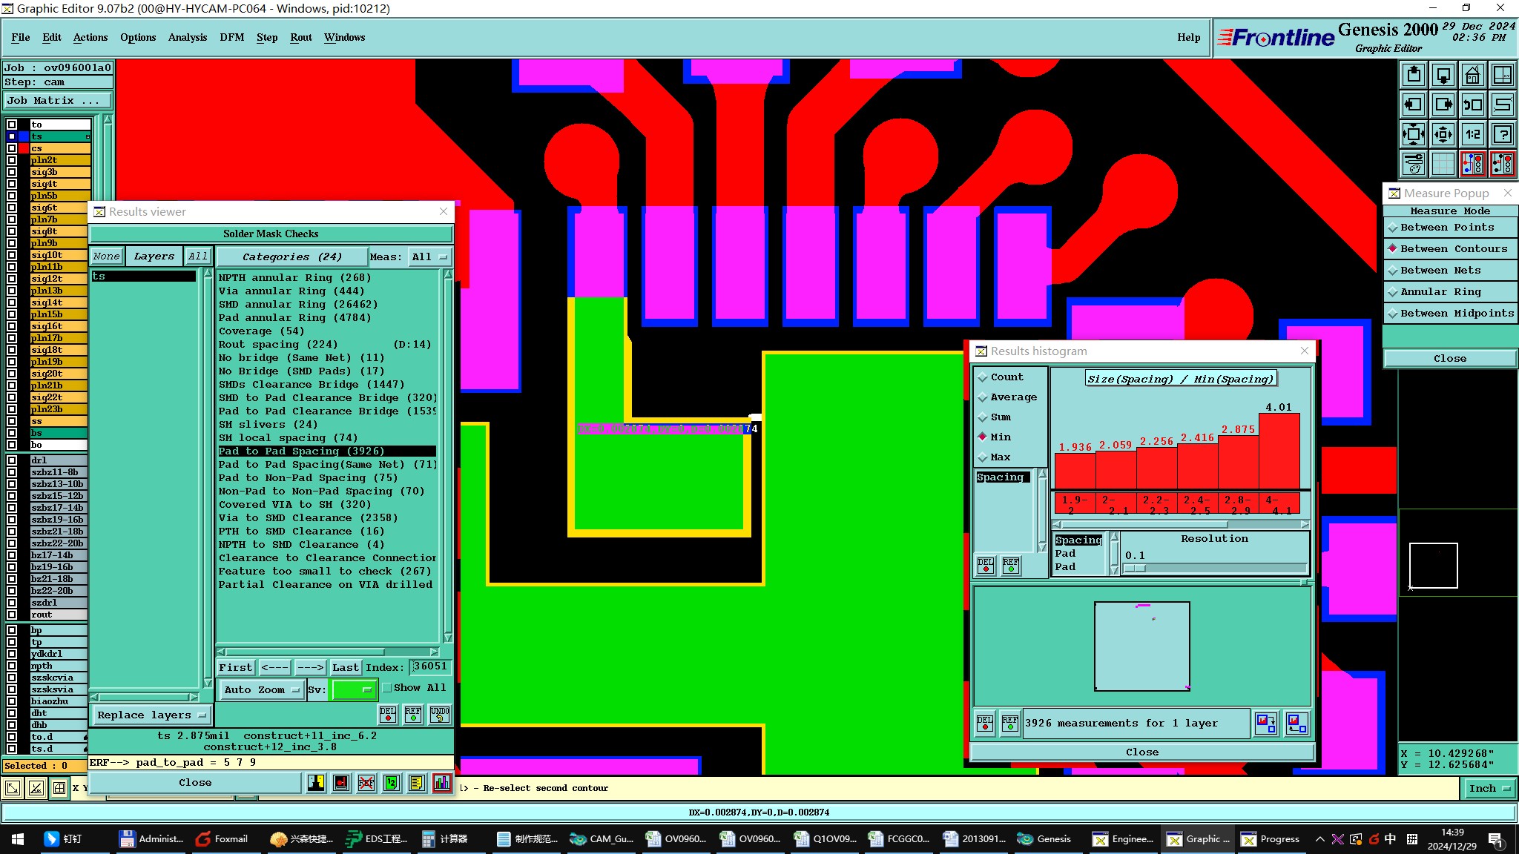The width and height of the screenshot is (1519, 854).
Task: Click the pan left arrow icon
Action: 1413,105
